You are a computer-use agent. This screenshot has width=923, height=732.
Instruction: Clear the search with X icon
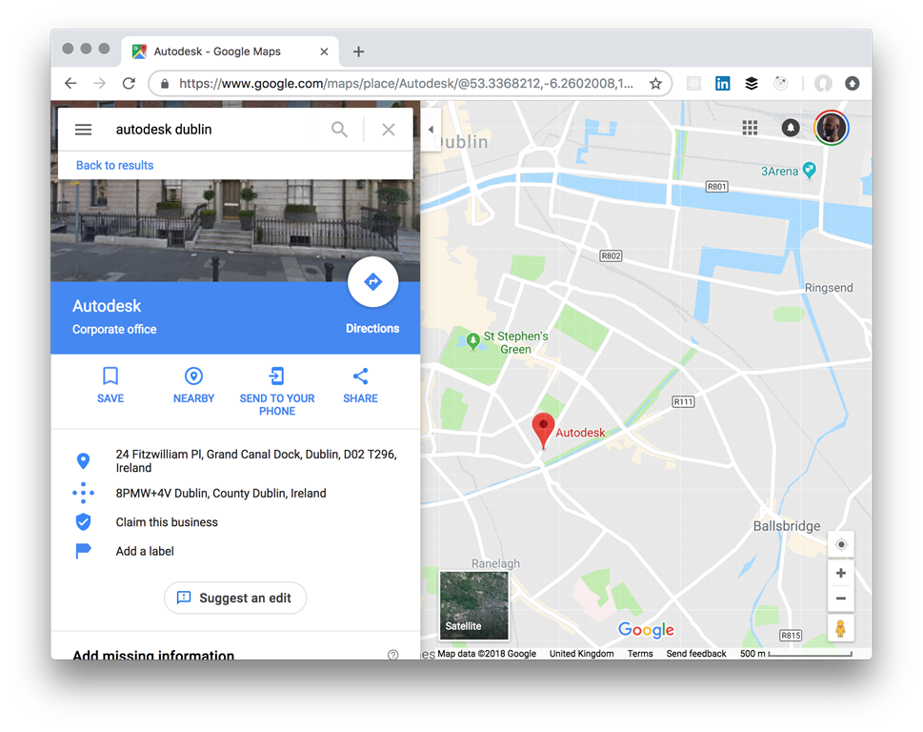[x=389, y=130]
